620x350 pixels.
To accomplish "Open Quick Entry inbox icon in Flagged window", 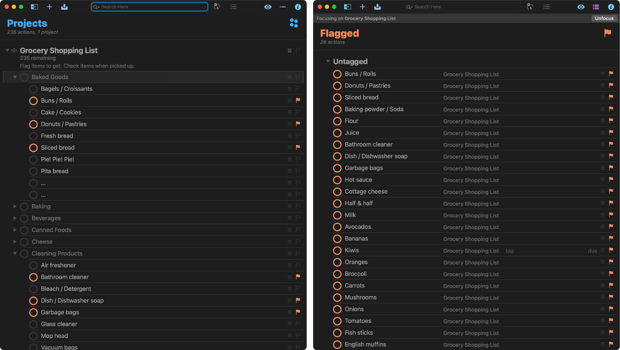I will pyautogui.click(x=377, y=7).
